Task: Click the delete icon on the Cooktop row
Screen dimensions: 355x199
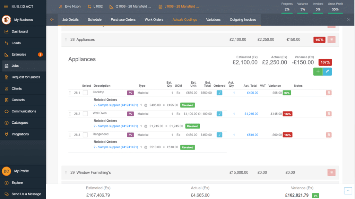Action: click(329, 93)
